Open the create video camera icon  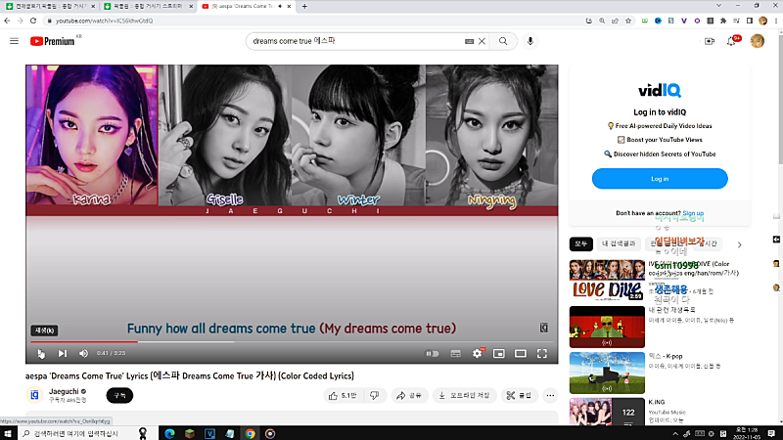pos(709,41)
